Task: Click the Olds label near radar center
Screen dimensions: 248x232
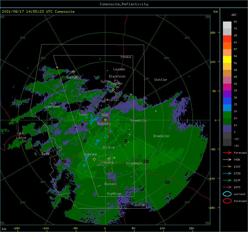Action: (105, 115)
